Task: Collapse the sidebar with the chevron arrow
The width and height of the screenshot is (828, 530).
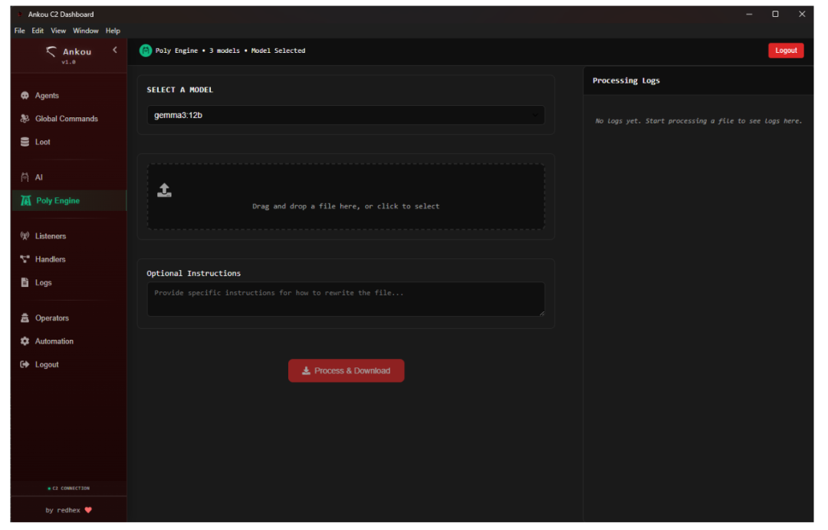Action: (115, 50)
